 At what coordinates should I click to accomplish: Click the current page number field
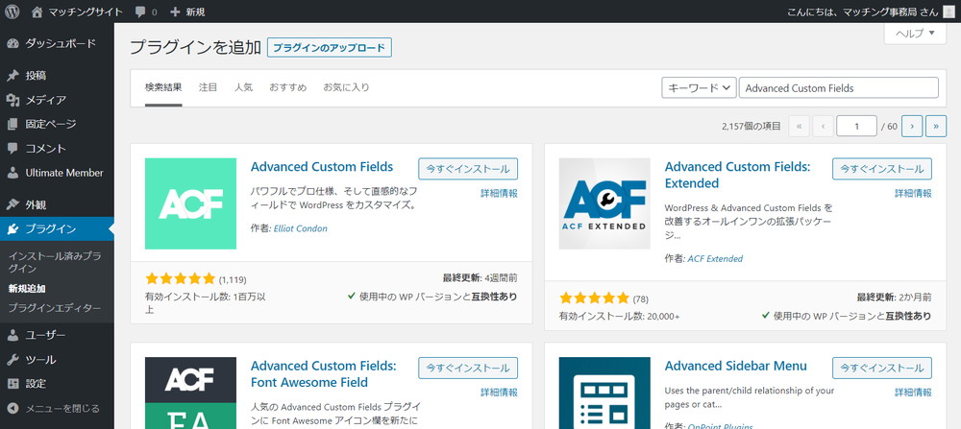point(856,127)
